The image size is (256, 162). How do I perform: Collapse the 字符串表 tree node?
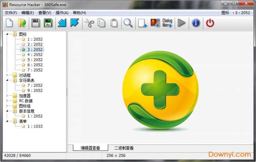click(x=7, y=80)
